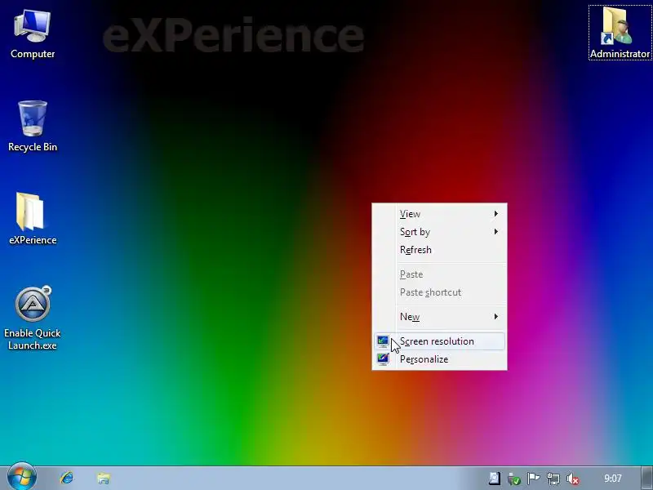
Task: Open the network tray icon
Action: (x=553, y=479)
